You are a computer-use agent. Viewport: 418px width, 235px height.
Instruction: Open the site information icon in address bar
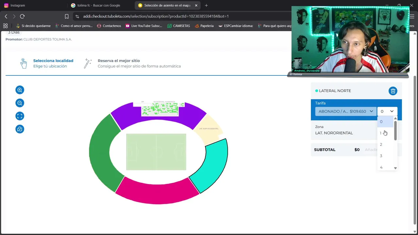click(x=77, y=16)
